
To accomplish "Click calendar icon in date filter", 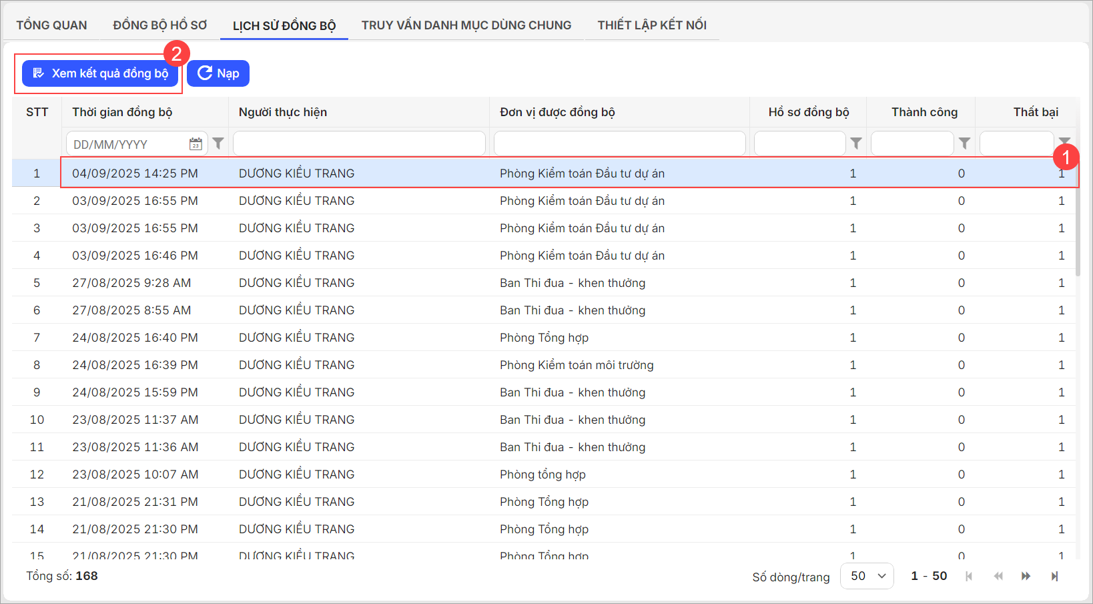I will point(196,144).
